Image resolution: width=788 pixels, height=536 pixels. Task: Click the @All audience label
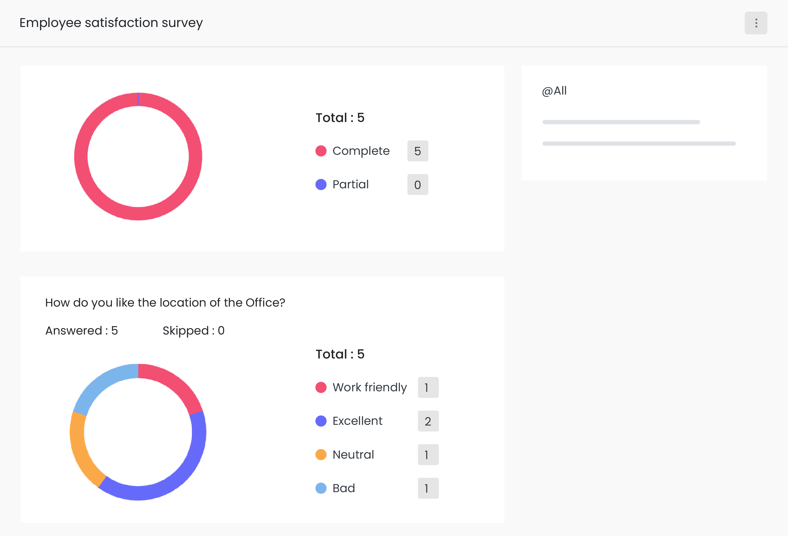coord(554,91)
